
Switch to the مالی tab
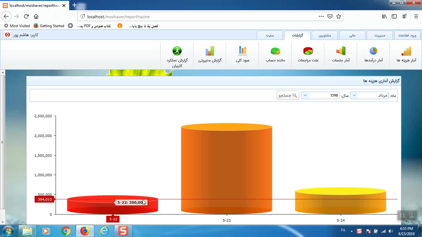[x=352, y=35]
